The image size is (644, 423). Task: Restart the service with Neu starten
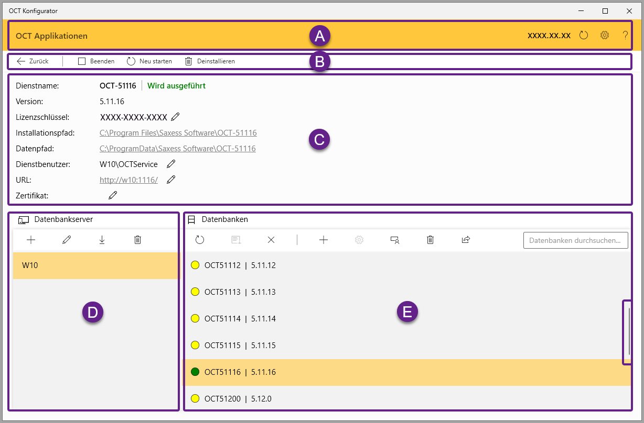(149, 61)
